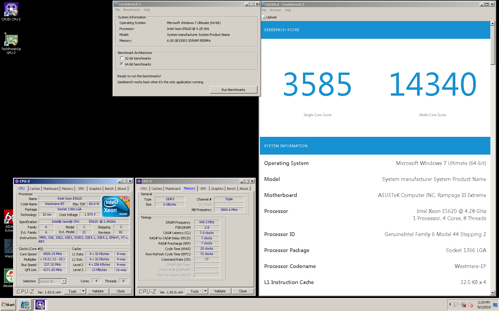Switch to About tab in left CPU-Z
This screenshot has width=499, height=311.
[122, 189]
